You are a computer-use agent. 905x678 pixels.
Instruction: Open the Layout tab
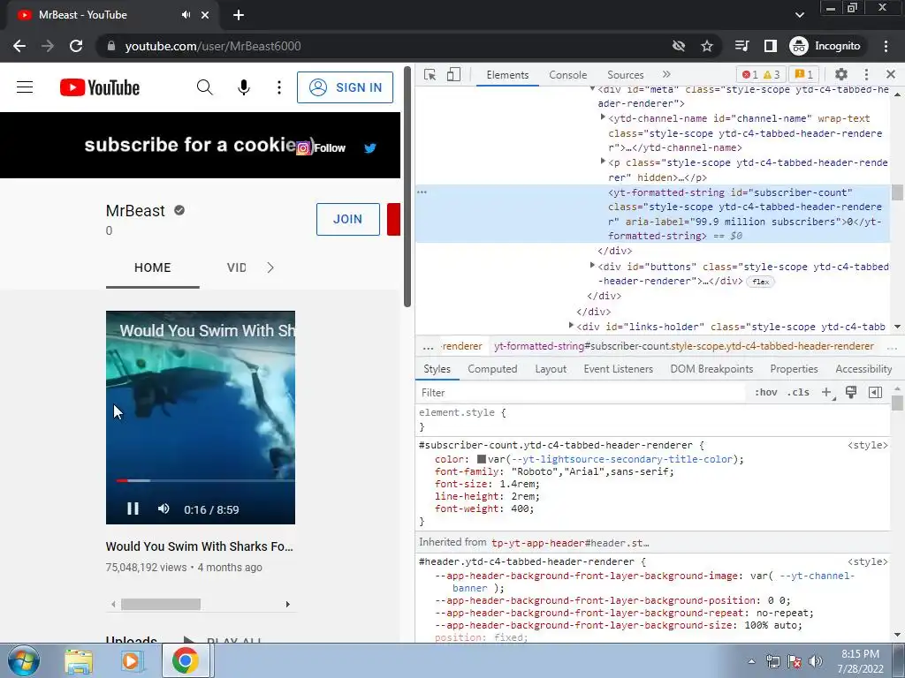pyautogui.click(x=551, y=369)
